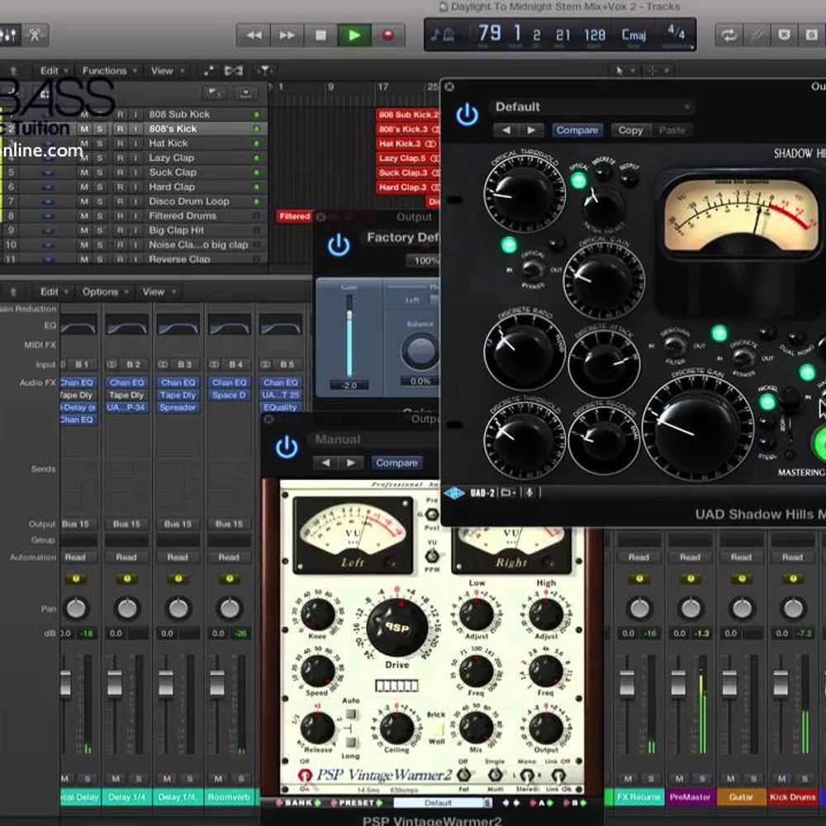Screen dimensions: 826x826
Task: Toggle the Cycle loop button in control bar
Action: (729, 36)
